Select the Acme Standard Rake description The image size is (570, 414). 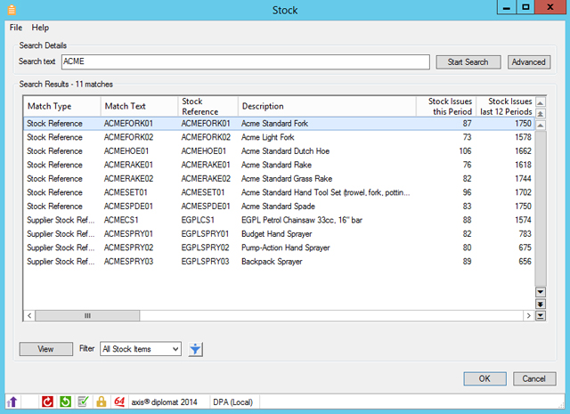(x=276, y=165)
